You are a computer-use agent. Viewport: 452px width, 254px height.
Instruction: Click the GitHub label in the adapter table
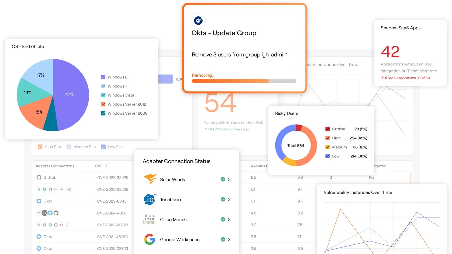point(50,178)
